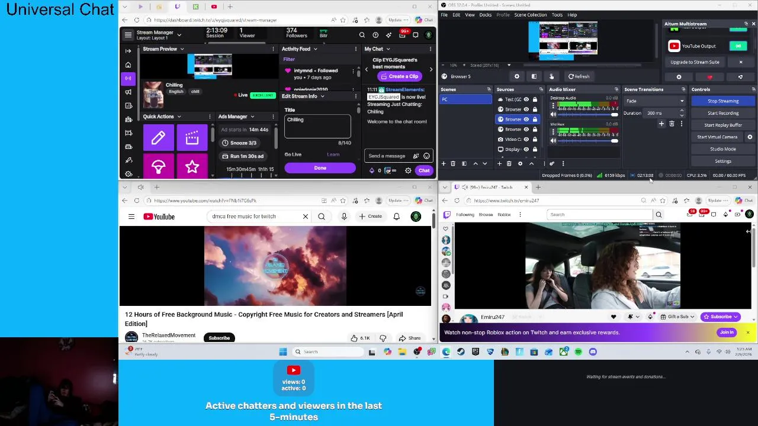Open YouTube hamburger guide menu
The height and width of the screenshot is (426, 758).
131,217
